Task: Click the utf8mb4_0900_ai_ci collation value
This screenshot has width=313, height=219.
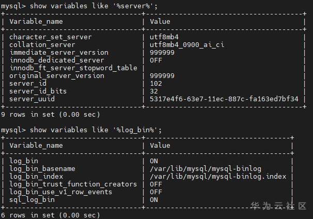Action: click(186, 45)
